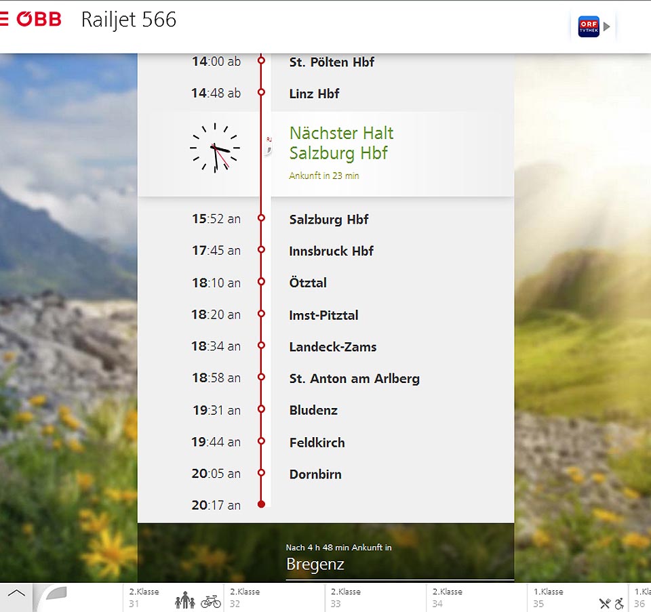The image size is (651, 612).
Task: Click the bicycle icon in coach 31
Action: pos(211,600)
